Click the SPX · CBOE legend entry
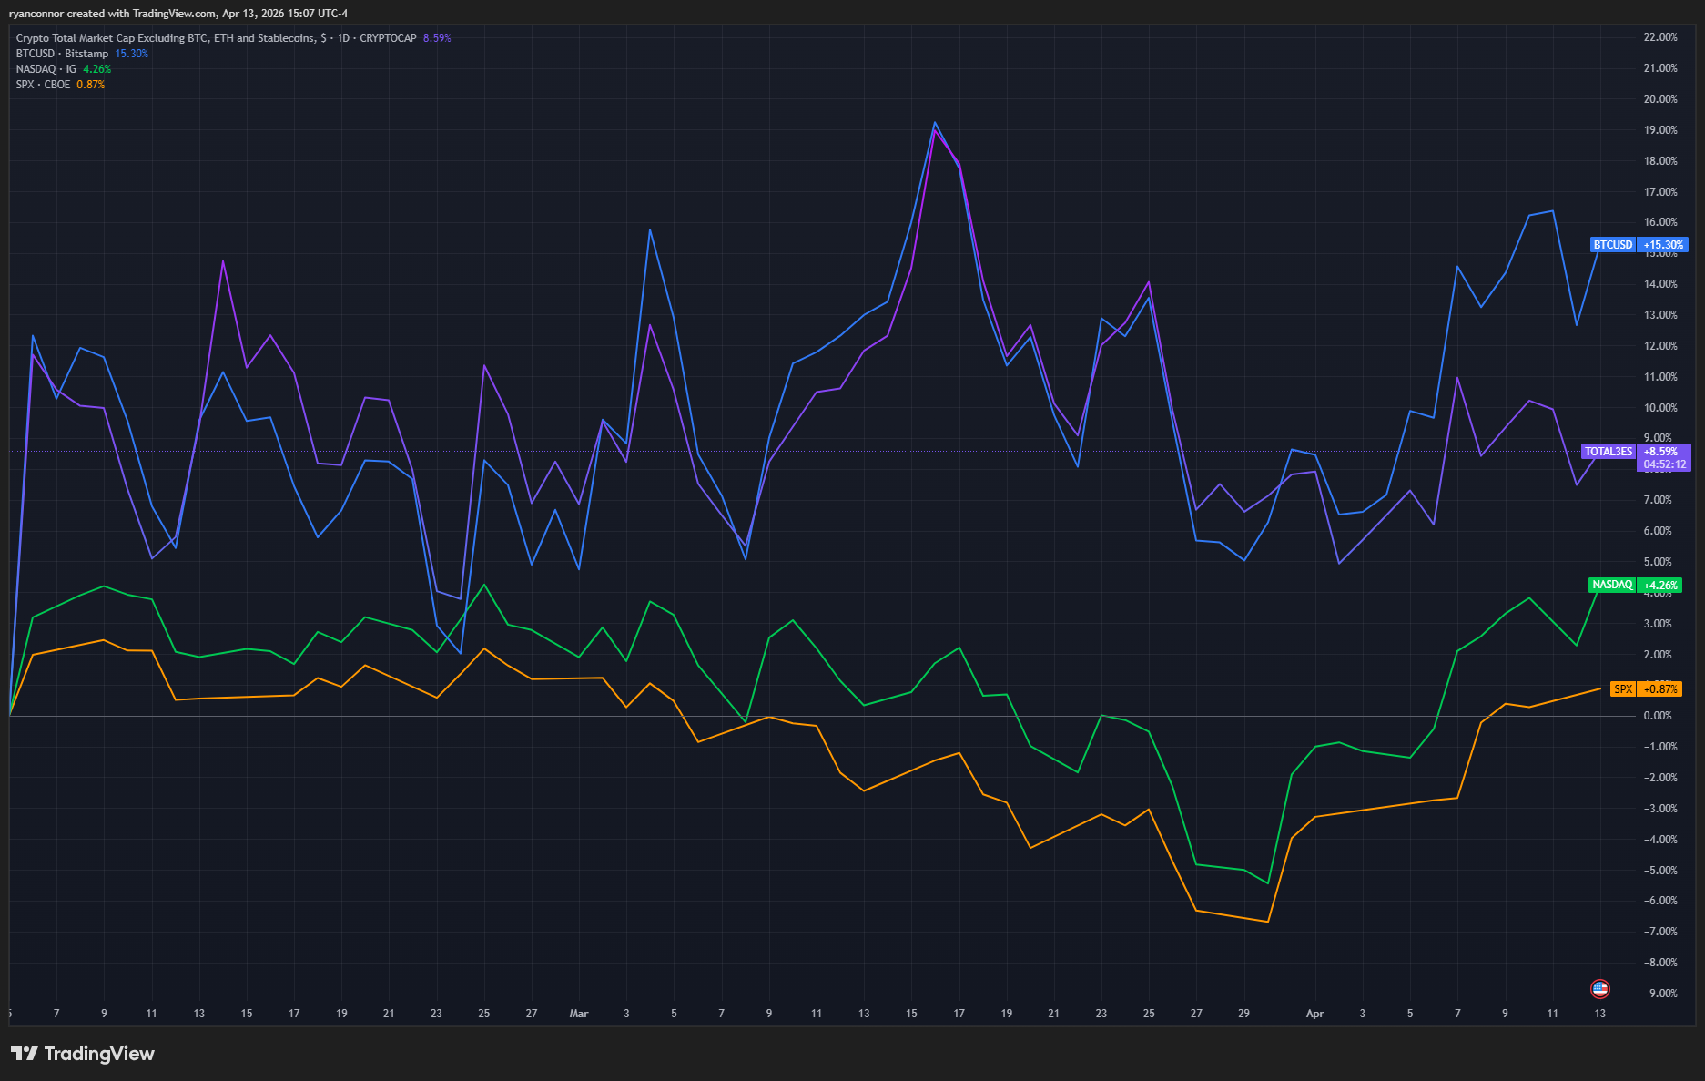The image size is (1705, 1081). pyautogui.click(x=43, y=85)
